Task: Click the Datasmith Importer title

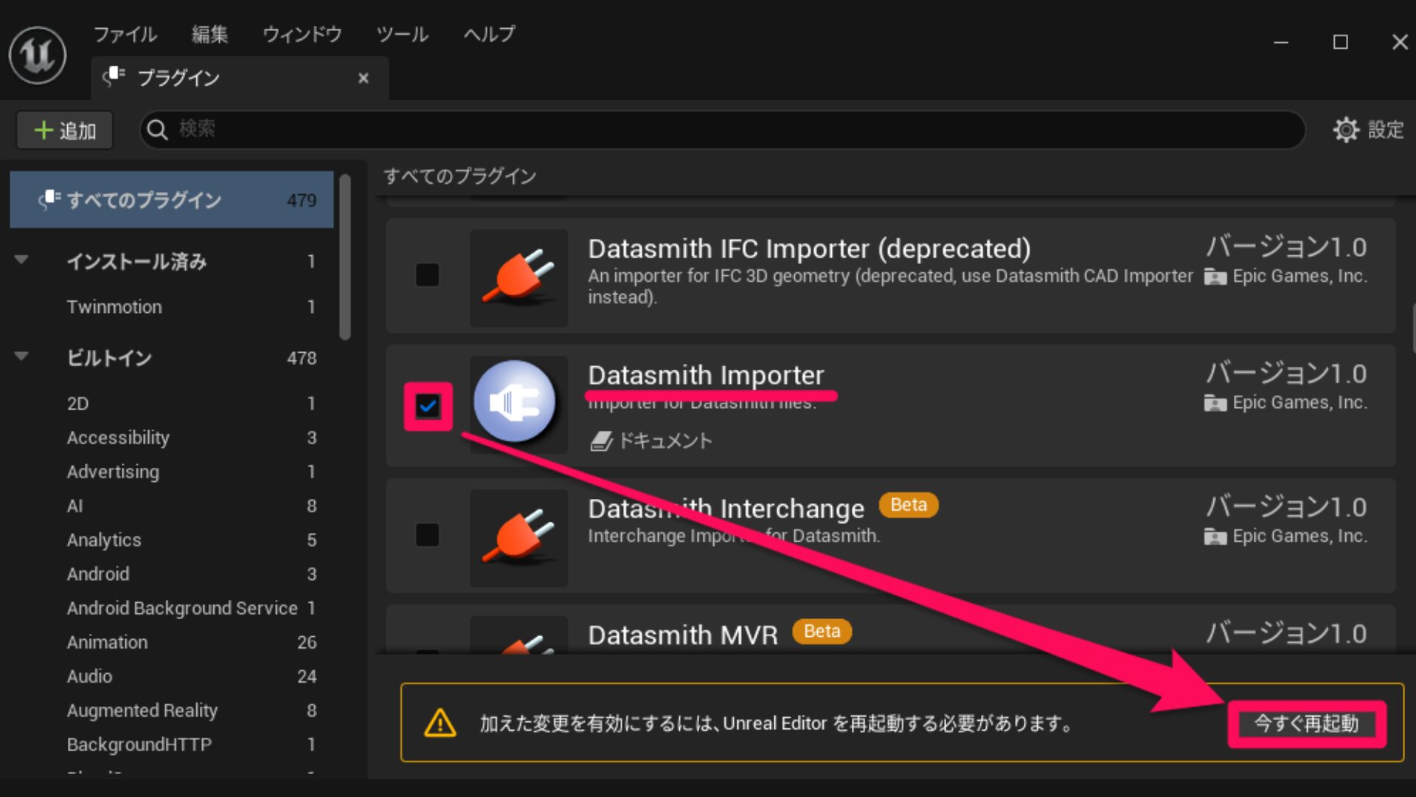Action: point(706,375)
